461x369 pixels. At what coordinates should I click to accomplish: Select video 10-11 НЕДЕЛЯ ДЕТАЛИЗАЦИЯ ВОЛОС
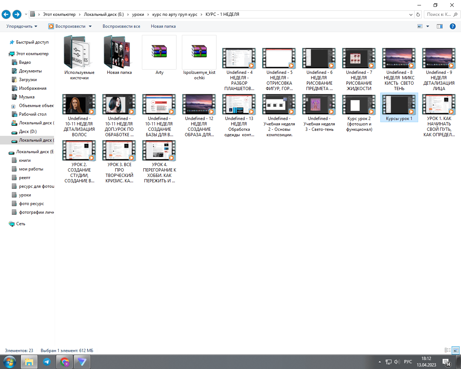79,115
